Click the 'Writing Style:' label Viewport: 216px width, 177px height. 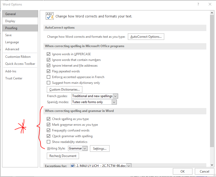coord(56,148)
